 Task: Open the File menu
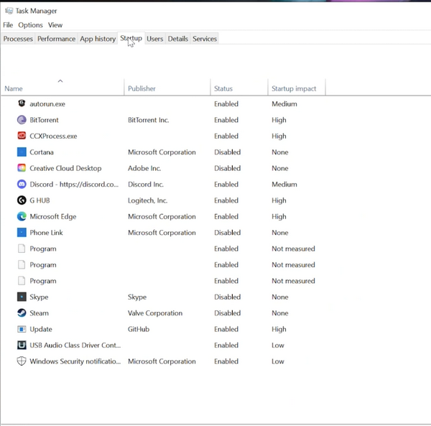point(8,25)
